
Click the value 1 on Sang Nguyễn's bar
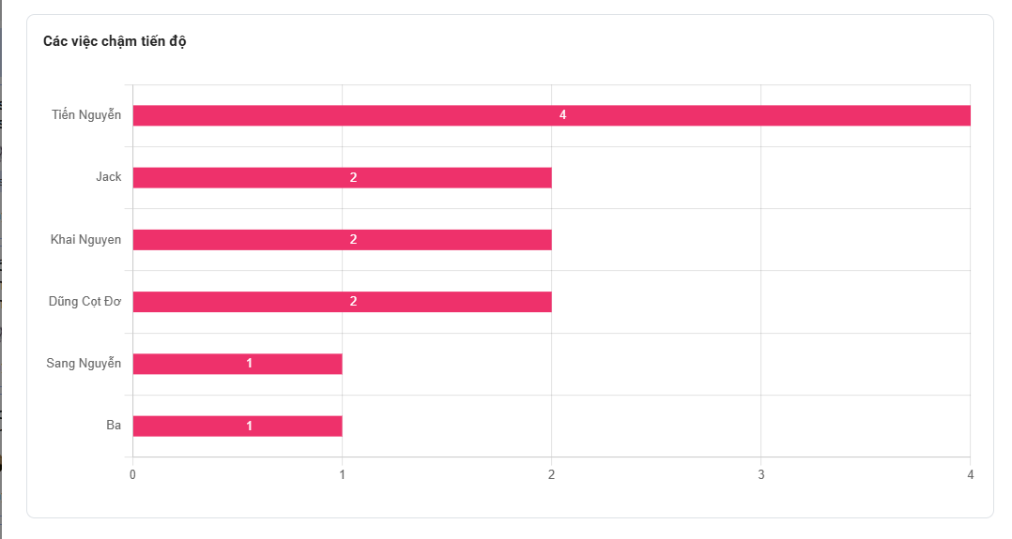tap(249, 364)
